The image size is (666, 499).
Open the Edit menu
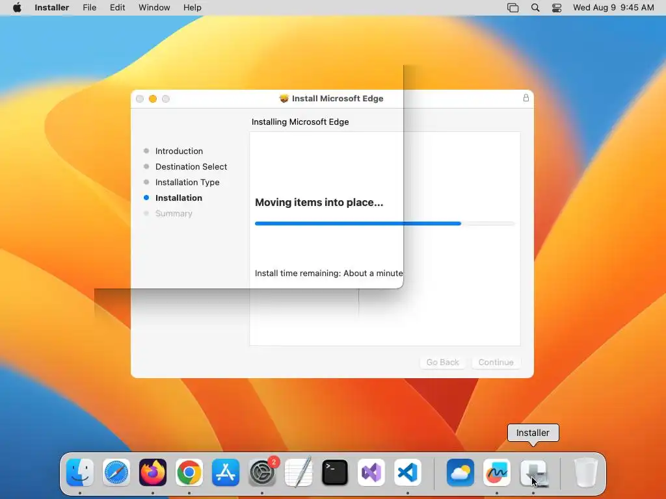point(117,8)
